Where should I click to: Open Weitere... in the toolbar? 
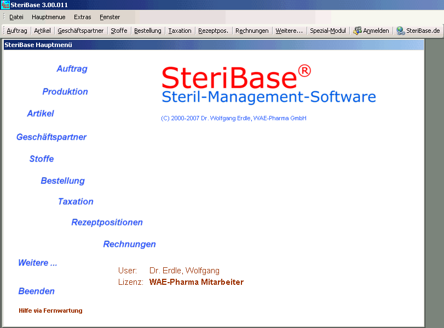click(x=289, y=31)
